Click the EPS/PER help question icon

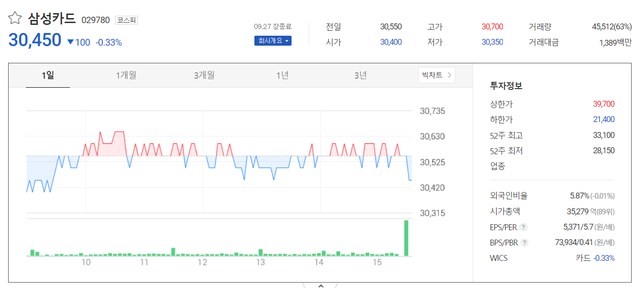(524, 227)
